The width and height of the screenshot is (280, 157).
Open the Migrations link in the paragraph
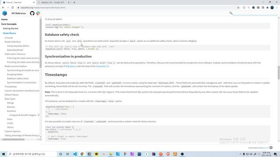(70, 66)
